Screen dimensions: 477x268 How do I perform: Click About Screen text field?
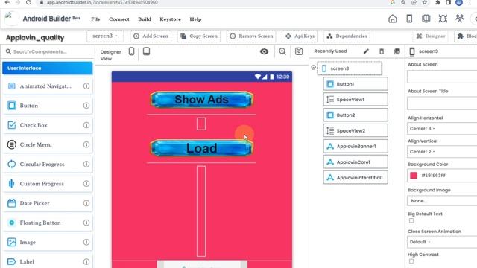pyautogui.click(x=442, y=77)
